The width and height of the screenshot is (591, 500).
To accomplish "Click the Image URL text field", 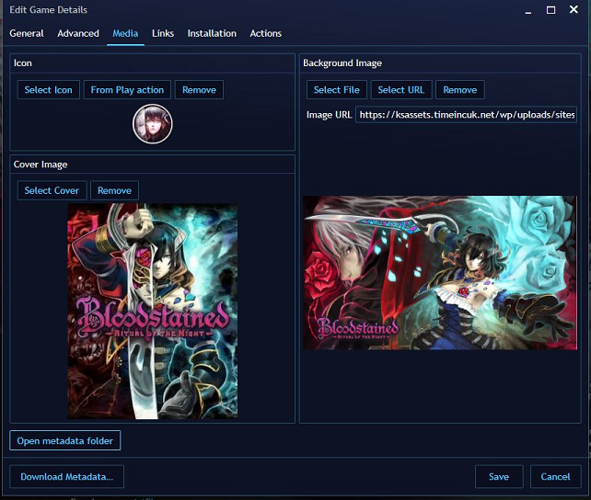I will tap(466, 114).
